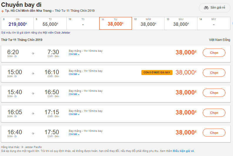This screenshot has width=233, height=156.
Task: Expand Chi tiết for the 16:05 flight
Action: click(x=74, y=114)
